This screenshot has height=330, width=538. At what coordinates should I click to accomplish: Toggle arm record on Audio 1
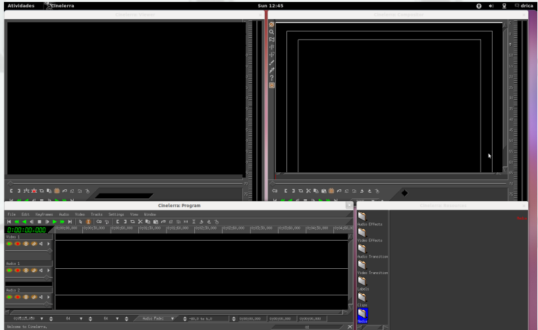pos(18,270)
